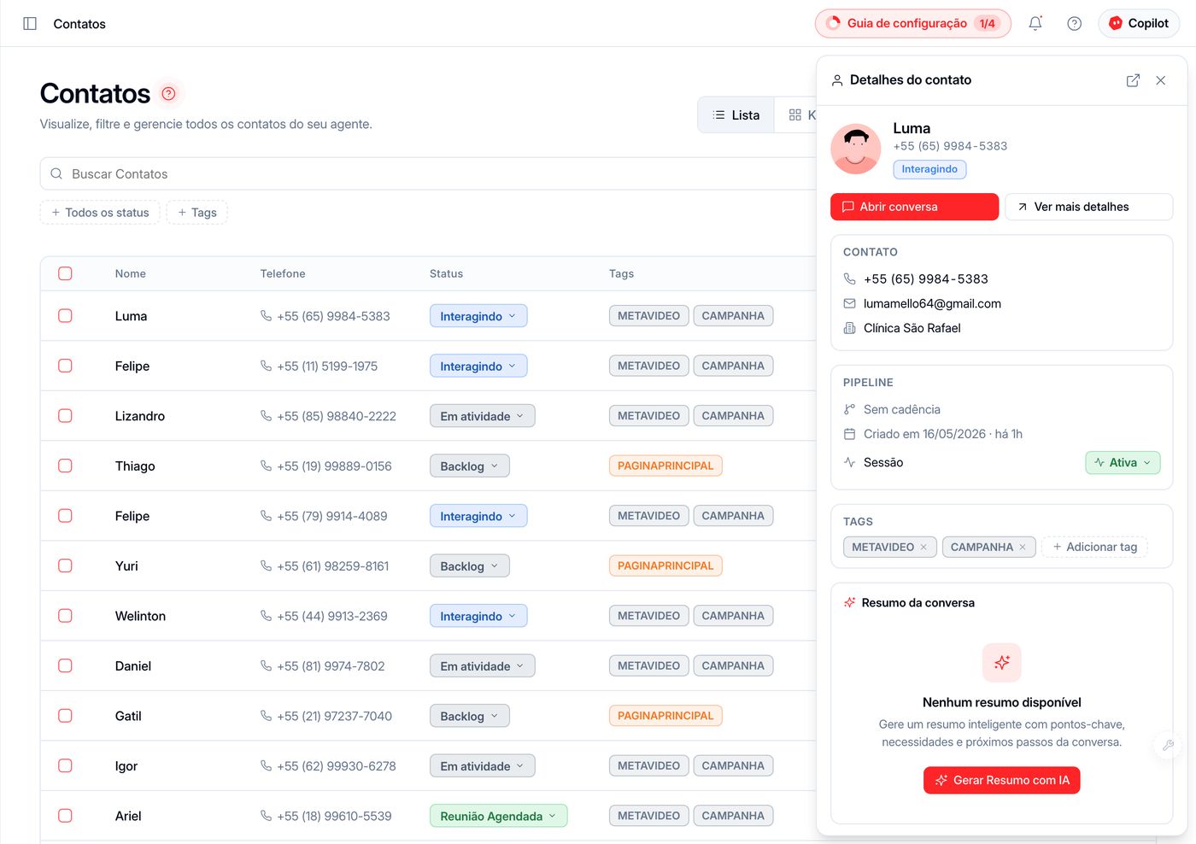Open contact details in new window icon
Screen dimensions: 1196x844
(1133, 80)
